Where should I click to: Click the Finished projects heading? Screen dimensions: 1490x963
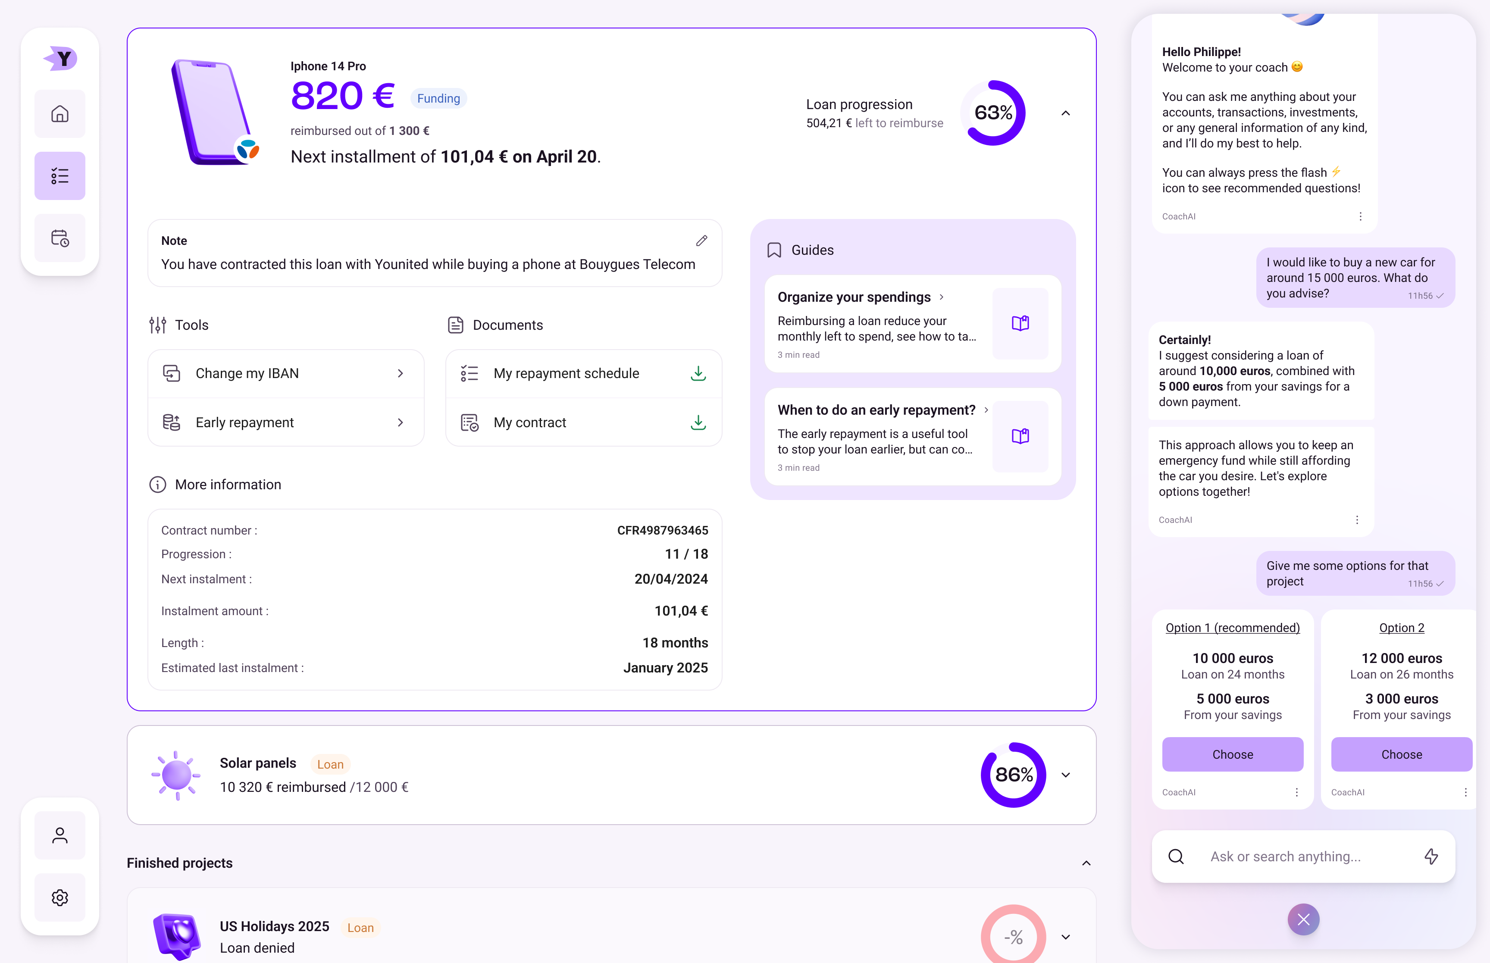(x=179, y=863)
